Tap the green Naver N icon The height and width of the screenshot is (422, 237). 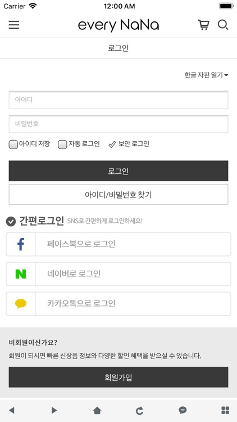pyautogui.click(x=21, y=274)
